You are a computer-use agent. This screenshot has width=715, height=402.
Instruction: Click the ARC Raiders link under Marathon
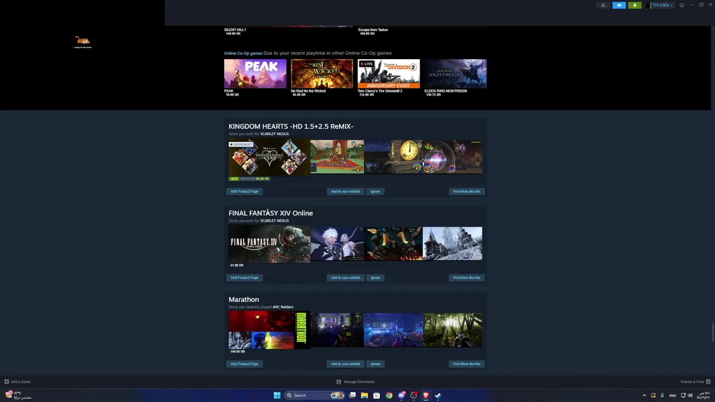(283, 307)
